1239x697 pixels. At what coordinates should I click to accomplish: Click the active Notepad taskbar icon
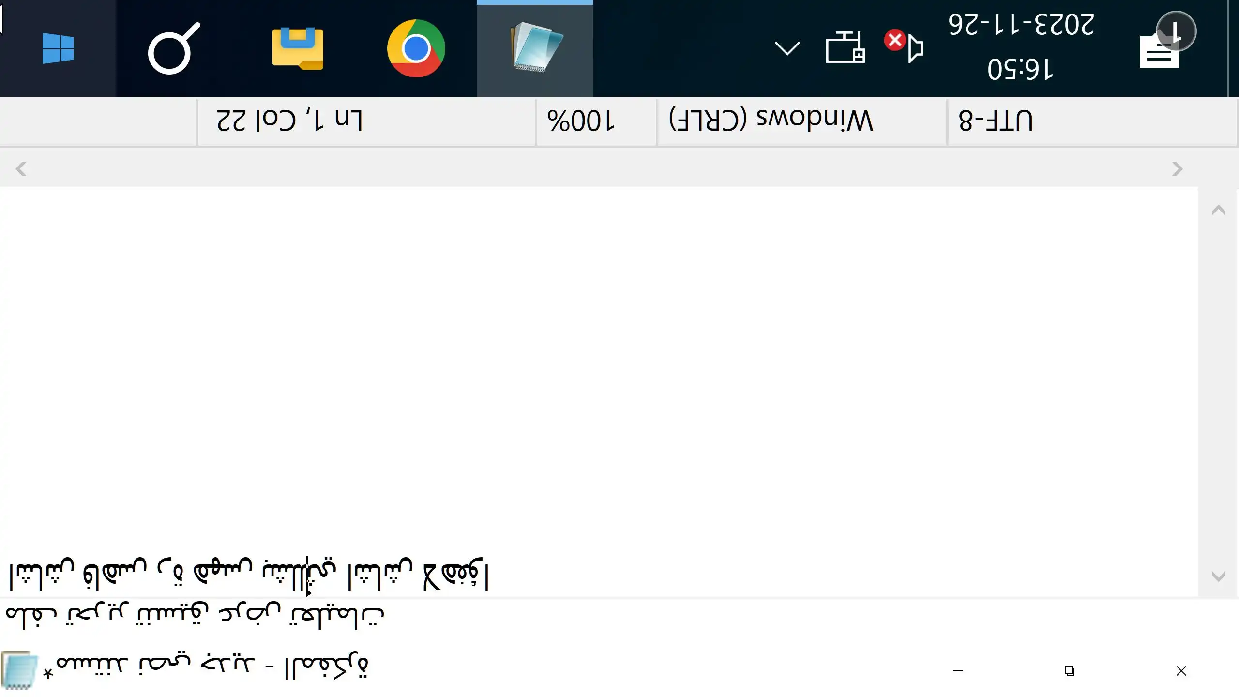(x=534, y=48)
